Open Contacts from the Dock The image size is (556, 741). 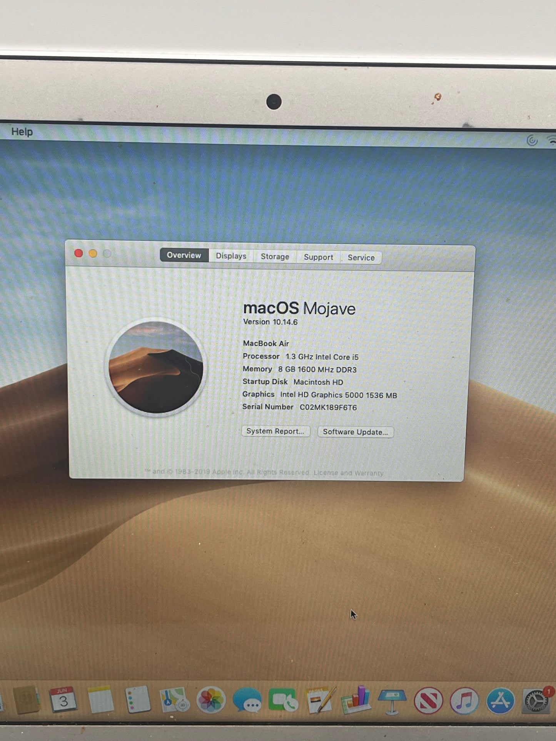26,700
